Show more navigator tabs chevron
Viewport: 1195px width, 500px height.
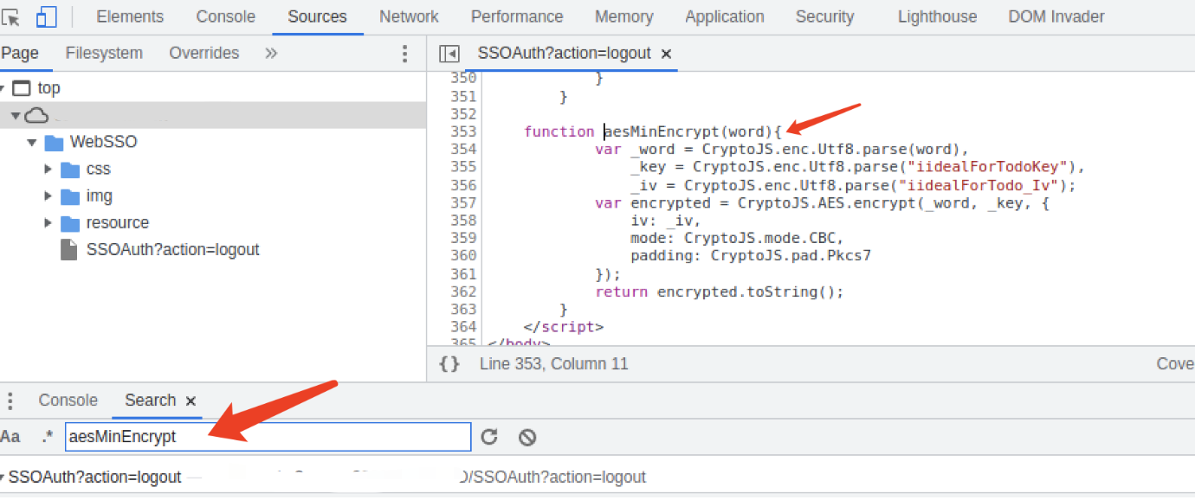point(271,53)
